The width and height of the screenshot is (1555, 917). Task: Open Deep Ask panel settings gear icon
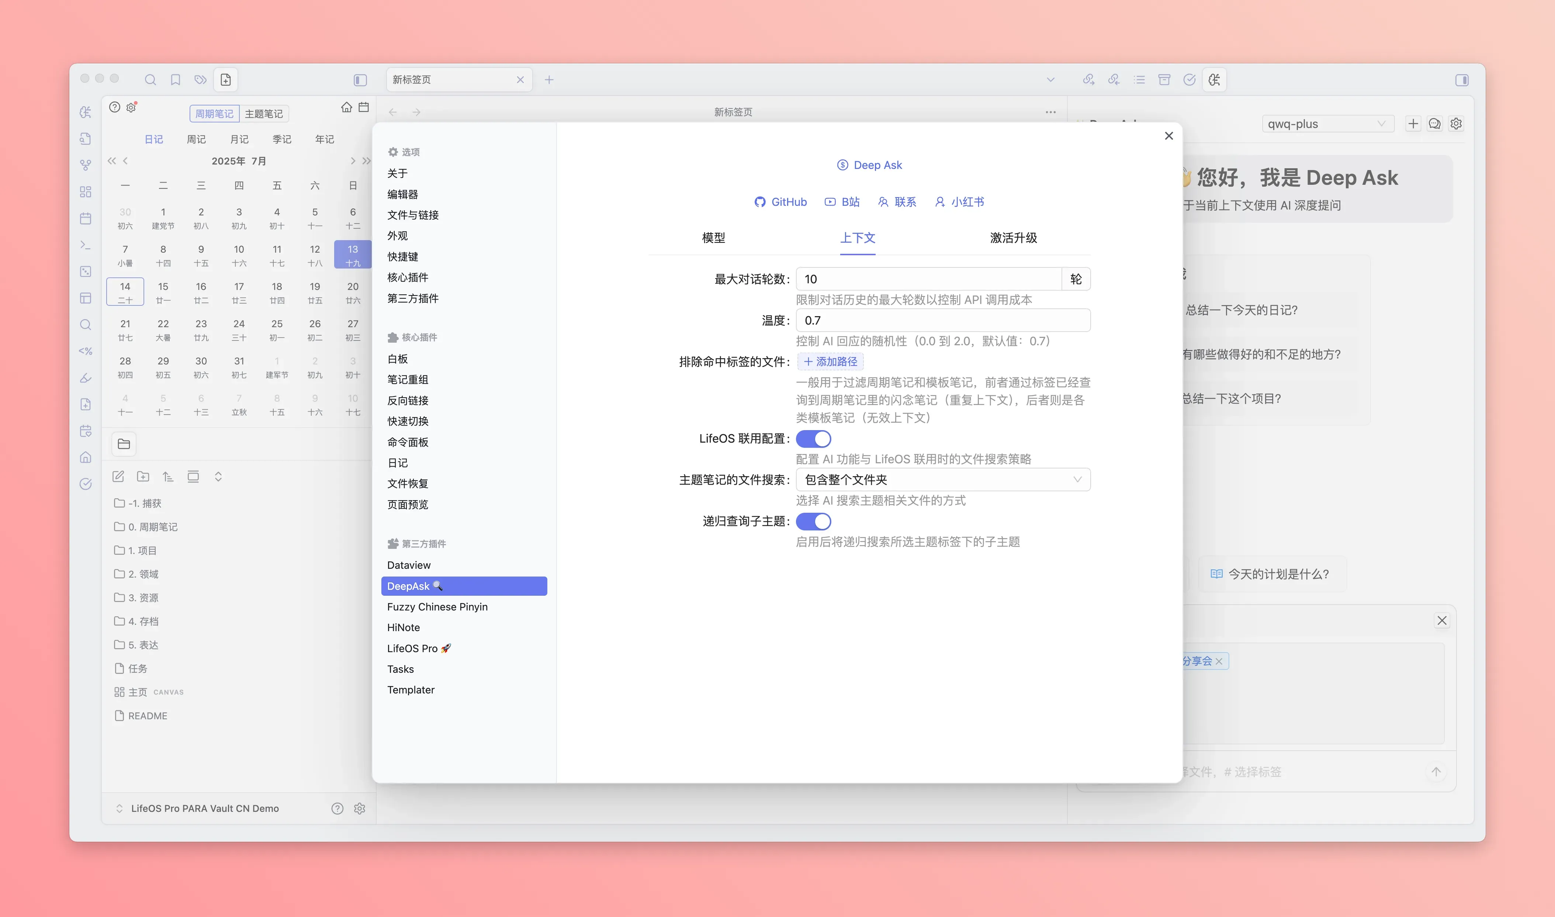(x=1456, y=124)
